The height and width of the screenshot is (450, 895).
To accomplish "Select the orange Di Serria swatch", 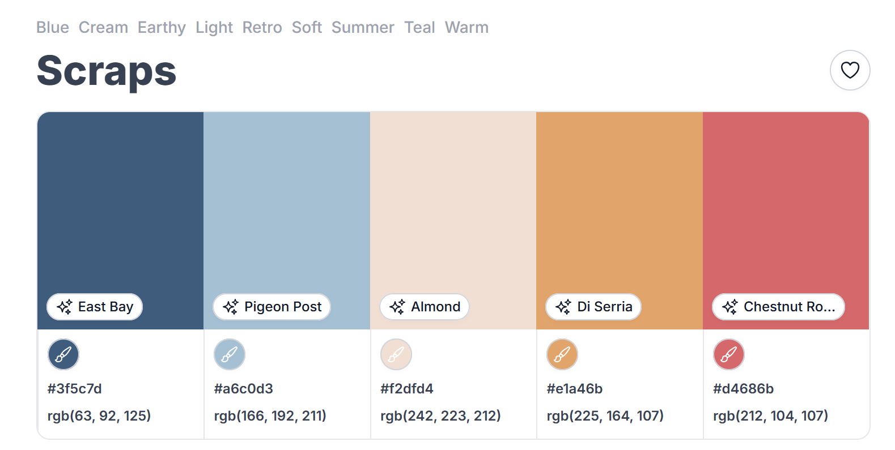I will [x=620, y=198].
